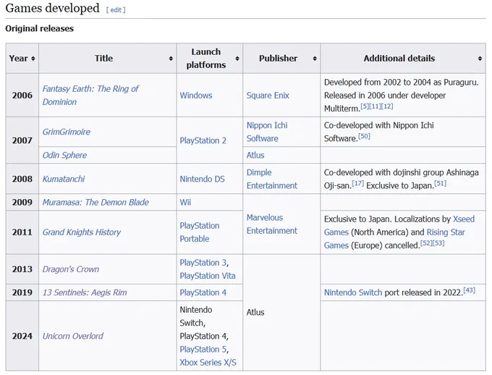This screenshot has height=375, width=492.
Task: Open 13 Sentinels: Aegis Rim link
Action: (x=85, y=292)
